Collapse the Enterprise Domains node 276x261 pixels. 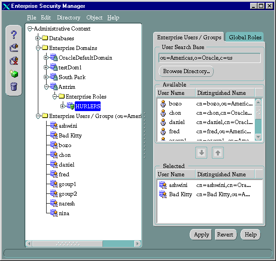[38, 48]
